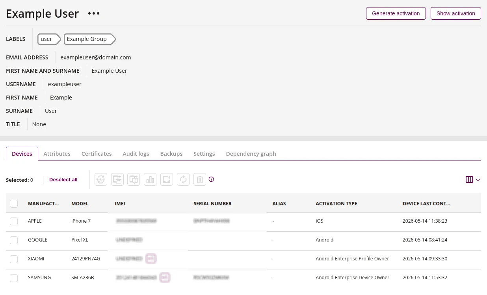This screenshot has height=295, width=487.
Task: Click the reset password asterisks toolbar icon
Action: (101, 179)
